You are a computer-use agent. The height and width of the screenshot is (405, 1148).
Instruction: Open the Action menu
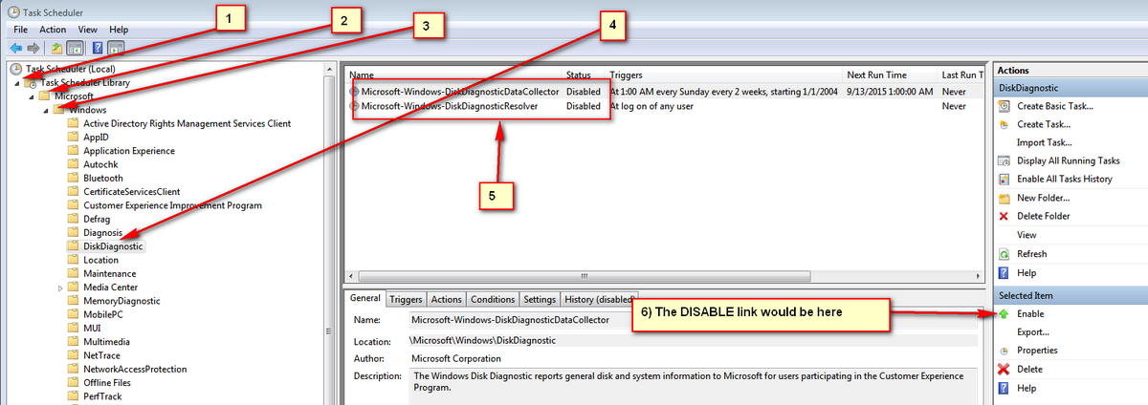click(x=53, y=30)
